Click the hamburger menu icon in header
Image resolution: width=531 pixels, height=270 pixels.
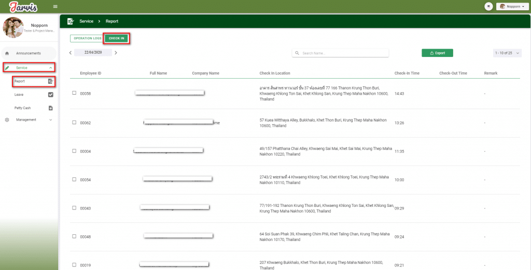click(55, 6)
